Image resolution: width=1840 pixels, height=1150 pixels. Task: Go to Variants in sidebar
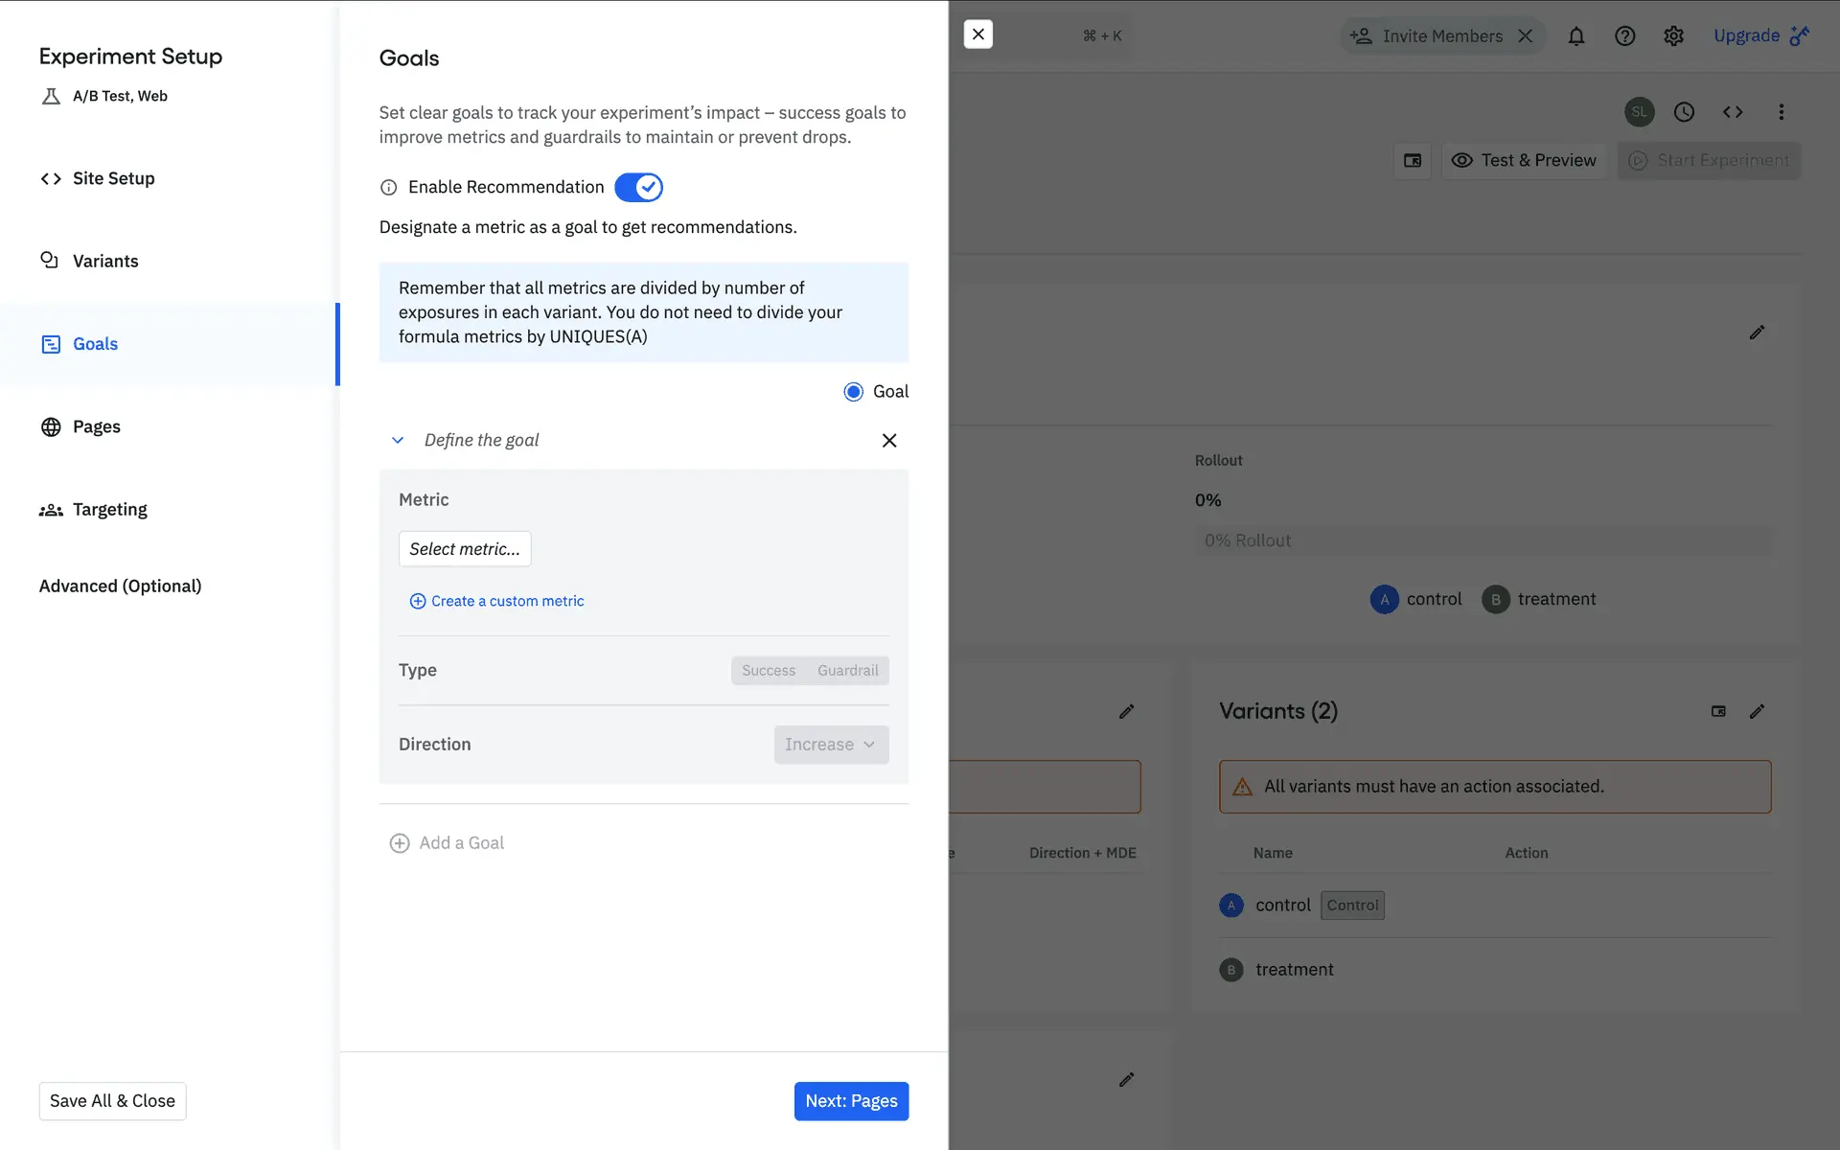(x=105, y=261)
